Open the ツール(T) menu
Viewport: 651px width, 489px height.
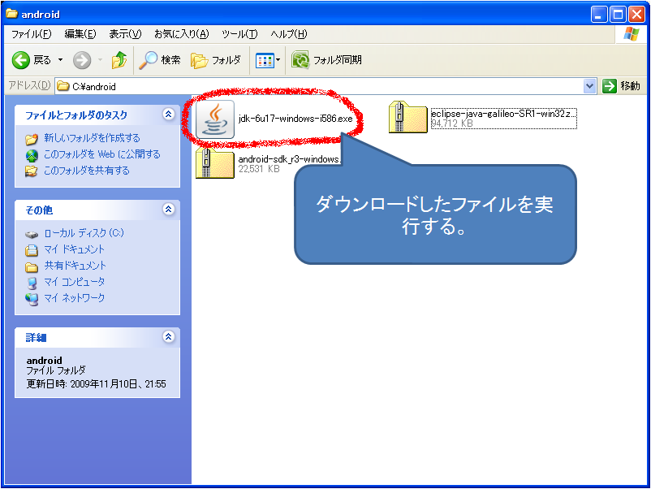pos(239,34)
